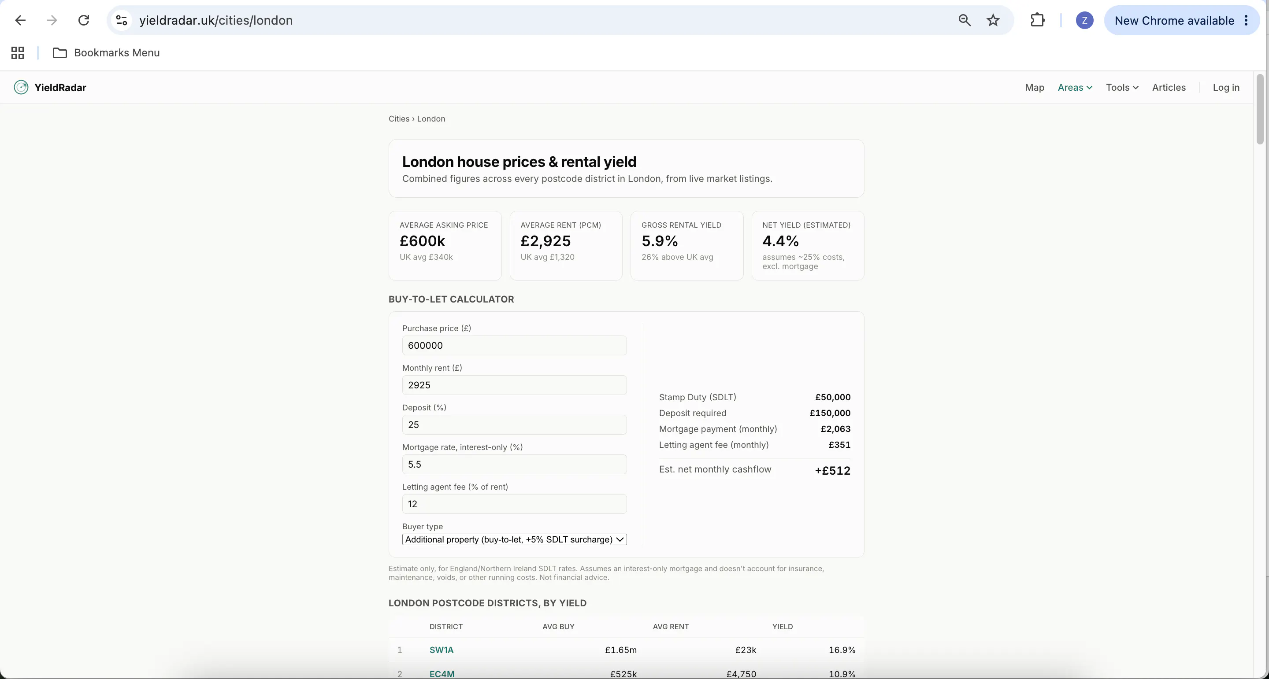Click the zoom magnifier icon in address bar

pyautogui.click(x=965, y=20)
